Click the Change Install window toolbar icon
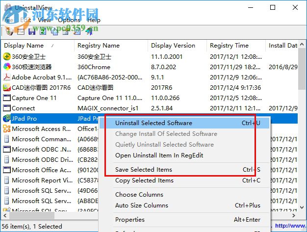The height and width of the screenshot is (232, 307). 21,31
